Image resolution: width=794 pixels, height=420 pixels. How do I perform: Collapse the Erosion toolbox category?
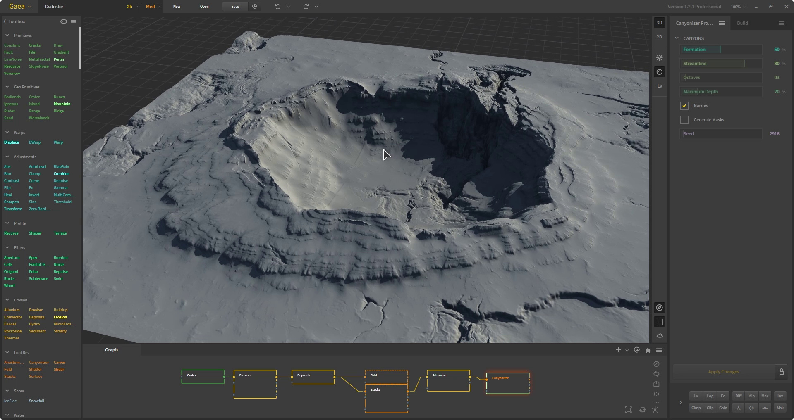[7, 300]
